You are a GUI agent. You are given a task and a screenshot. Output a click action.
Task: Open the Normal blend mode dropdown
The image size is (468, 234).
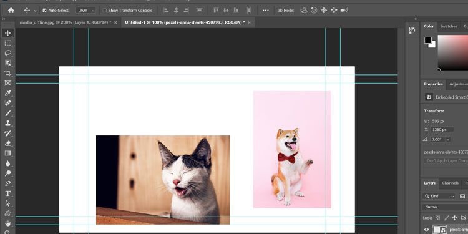445,207
